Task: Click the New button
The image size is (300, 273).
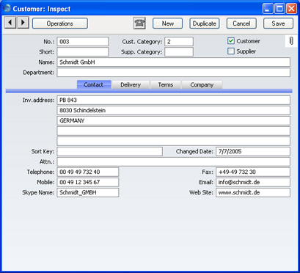Action: (x=168, y=23)
